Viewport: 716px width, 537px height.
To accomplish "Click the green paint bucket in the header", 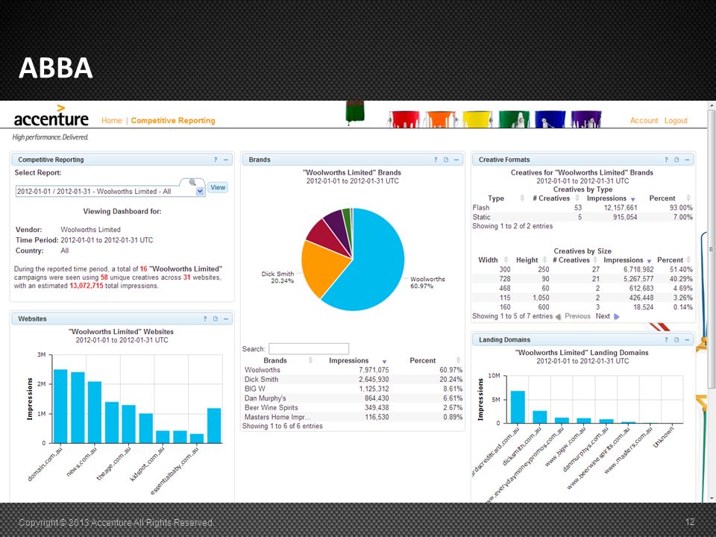I will (x=514, y=119).
